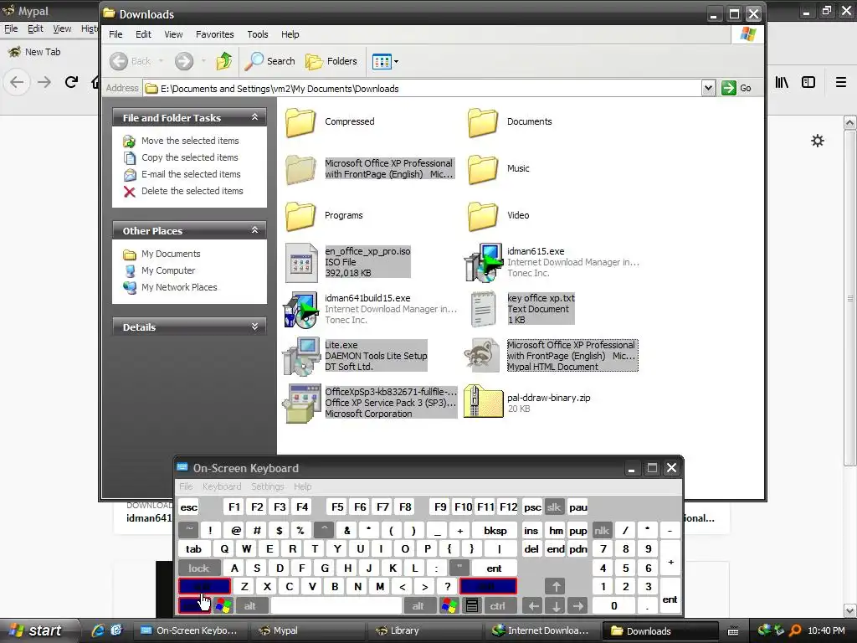The height and width of the screenshot is (643, 857).
Task: Click inside the Address path field
Action: pos(422,89)
